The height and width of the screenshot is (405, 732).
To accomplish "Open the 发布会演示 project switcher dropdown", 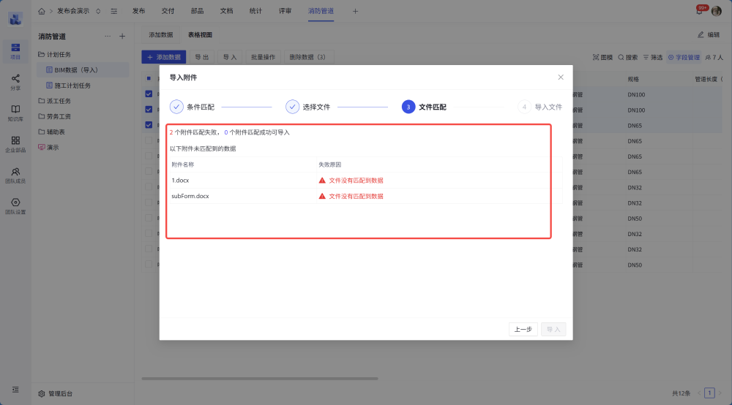I will coord(98,11).
